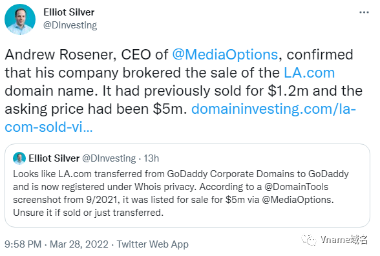Click the @DInvesting handle under name
Screen dimensions: 380x256
(70, 25)
